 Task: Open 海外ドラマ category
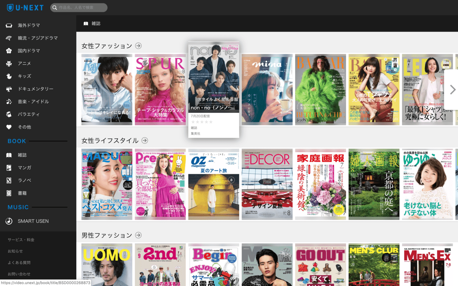tap(29, 26)
